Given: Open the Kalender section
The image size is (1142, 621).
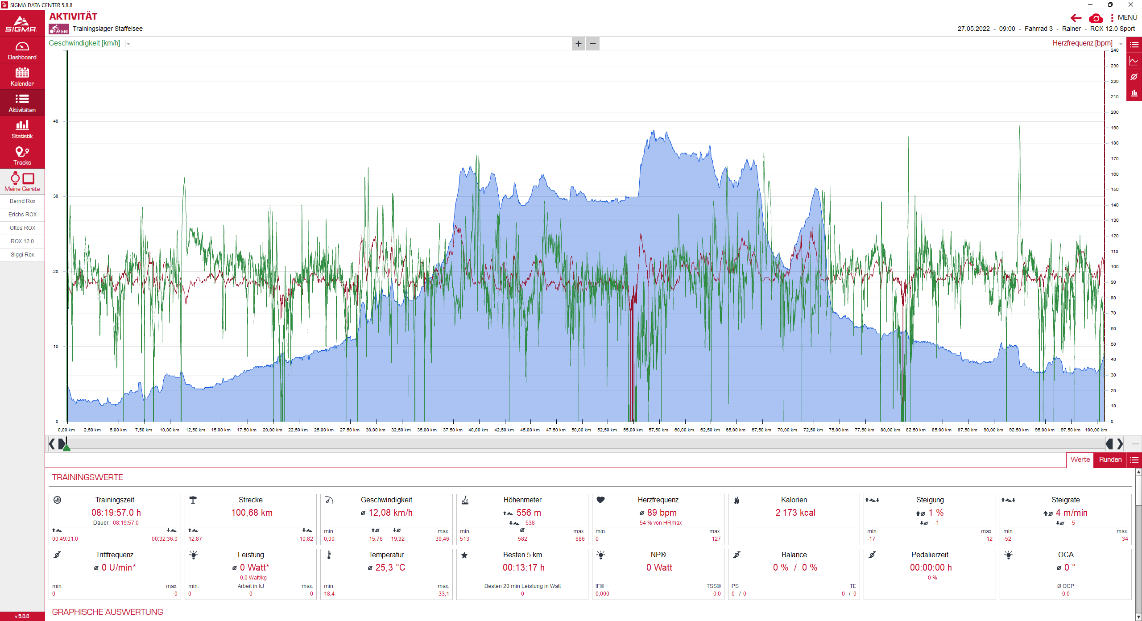Looking at the screenshot, I should [x=22, y=77].
